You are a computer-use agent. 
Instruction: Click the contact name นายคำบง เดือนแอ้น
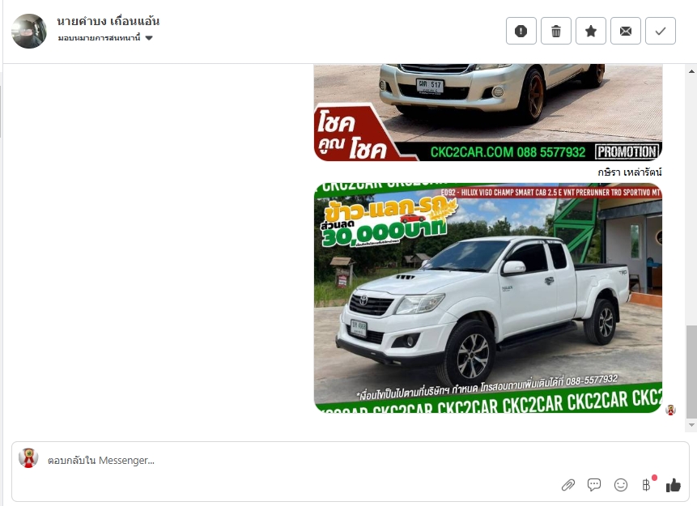click(108, 21)
